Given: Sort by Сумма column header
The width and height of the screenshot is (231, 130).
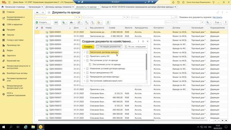Looking at the screenshot, I should 112,28.
